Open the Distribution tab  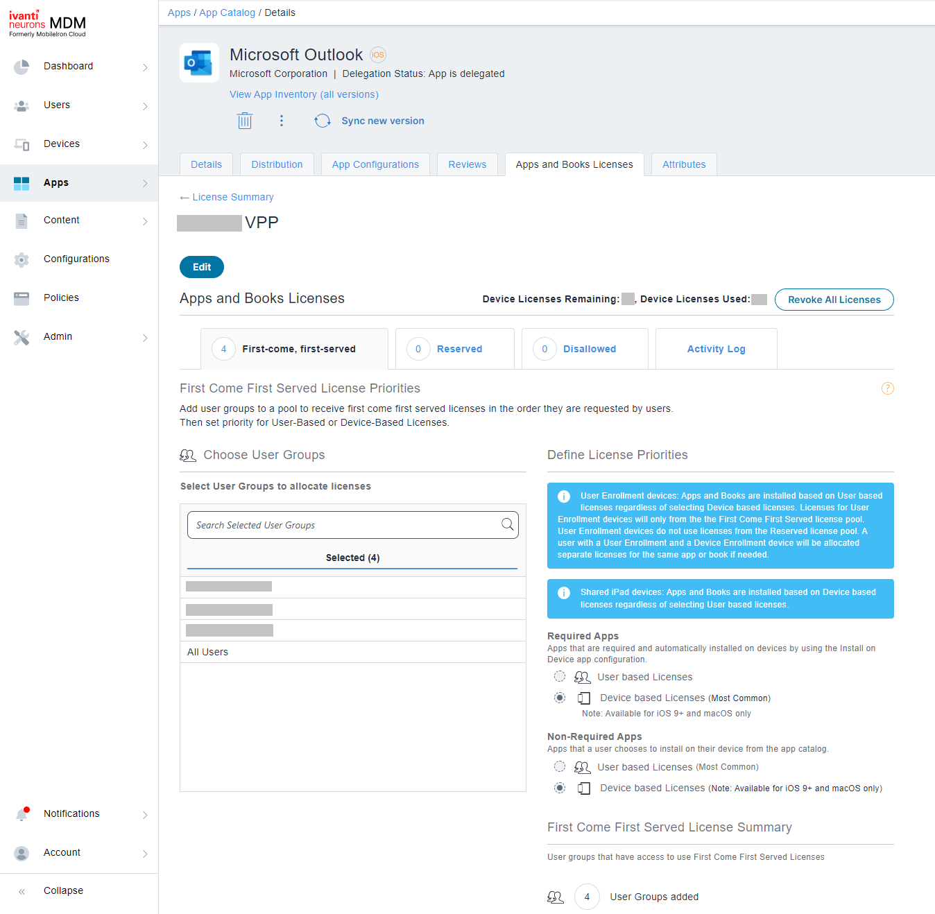tap(277, 164)
